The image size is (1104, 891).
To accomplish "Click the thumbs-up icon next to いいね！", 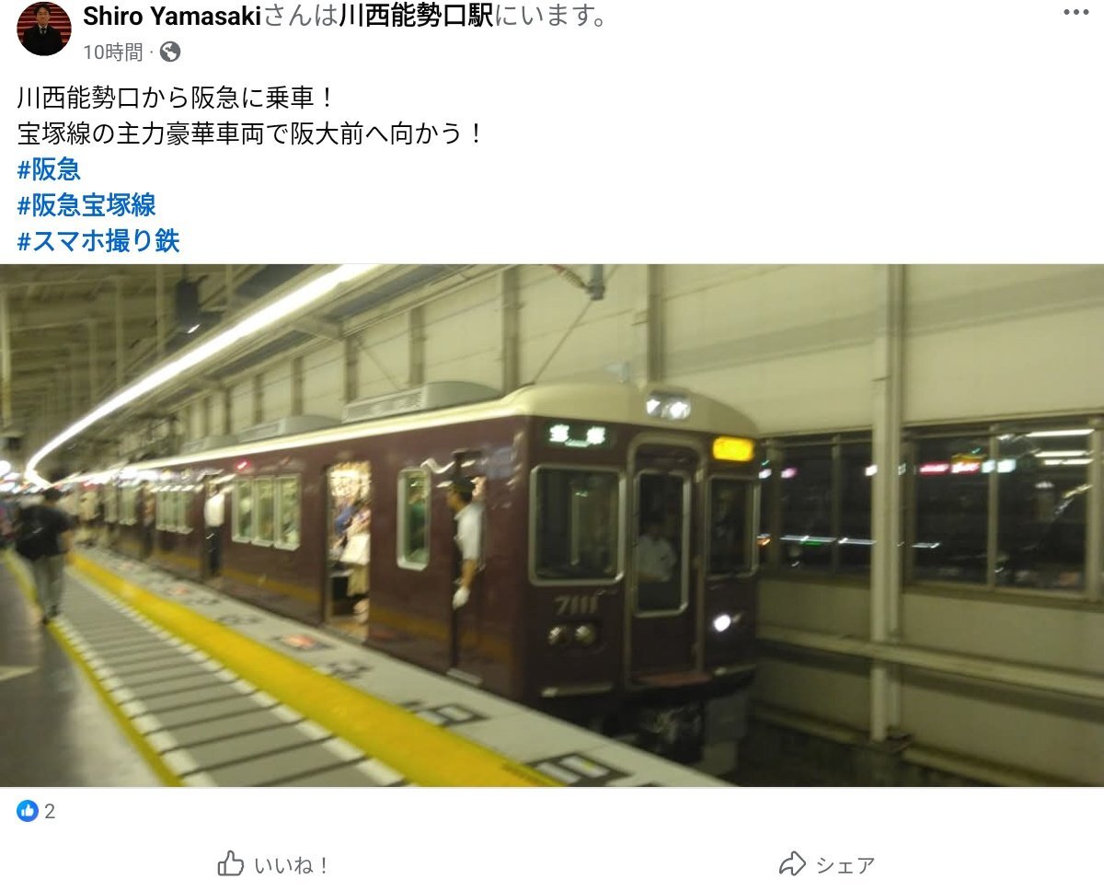I will coord(230,864).
